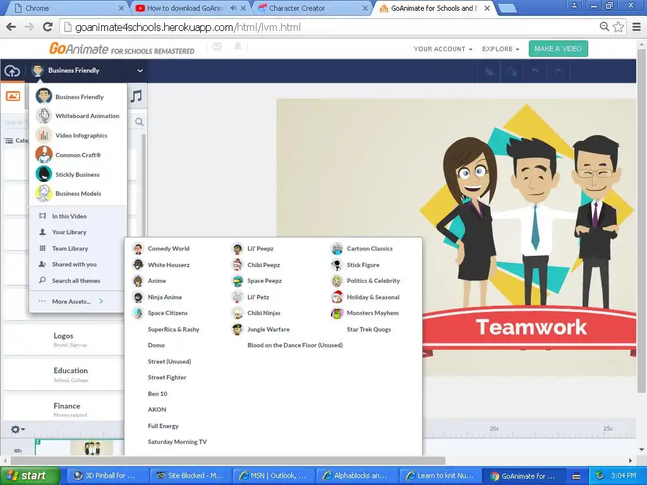Click the Space Peepz theme icon

pos(238,281)
